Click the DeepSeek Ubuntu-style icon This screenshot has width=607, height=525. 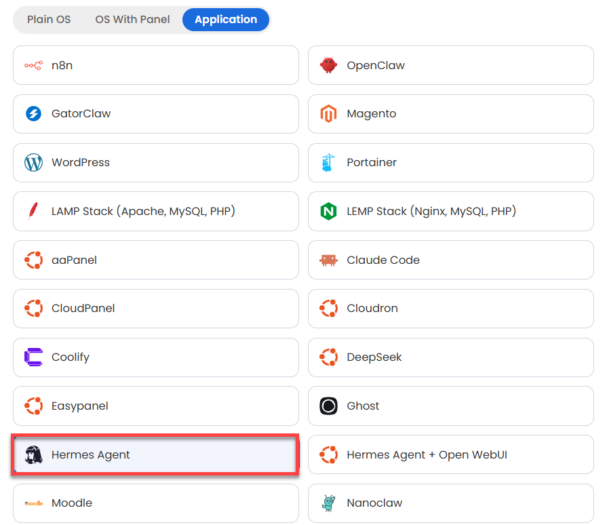(329, 357)
